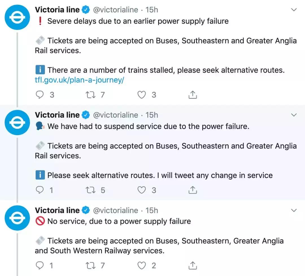Screen dimensions: 305x276
Task: Like the 'No service' tweet
Action: pos(141,266)
